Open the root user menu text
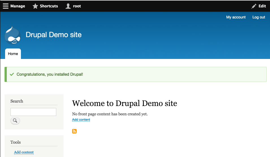This screenshot has height=157, width=270. point(77,6)
